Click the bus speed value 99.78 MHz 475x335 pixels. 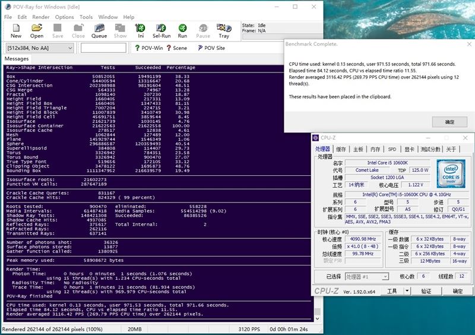[363, 254]
